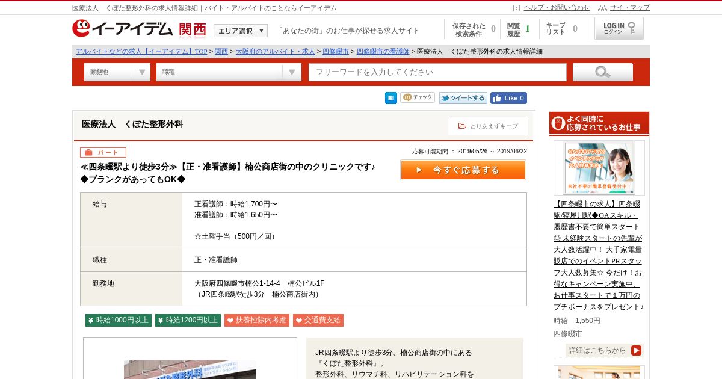Share via Hatena B! bookmark icon
The height and width of the screenshot is (379, 722).
click(391, 98)
